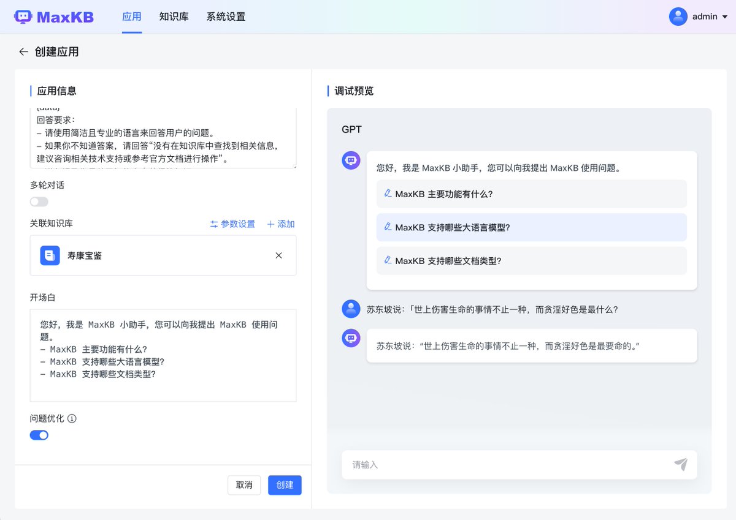Click the user question about 贪淫好色是最什么
Image resolution: width=736 pixels, height=520 pixels.
pos(493,309)
